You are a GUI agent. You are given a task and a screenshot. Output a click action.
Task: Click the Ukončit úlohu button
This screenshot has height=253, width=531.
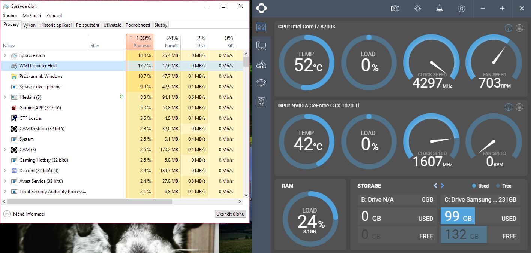[x=230, y=214]
